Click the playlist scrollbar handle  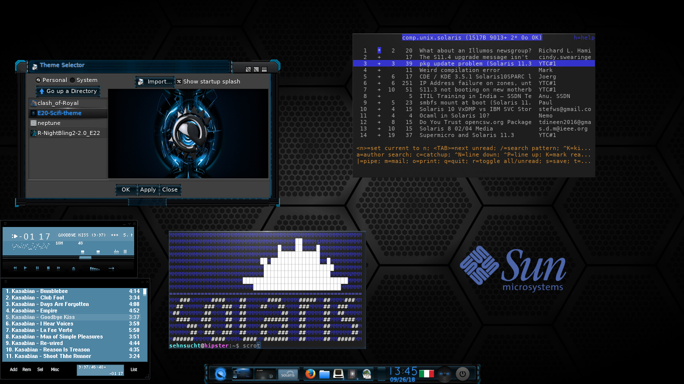click(145, 291)
